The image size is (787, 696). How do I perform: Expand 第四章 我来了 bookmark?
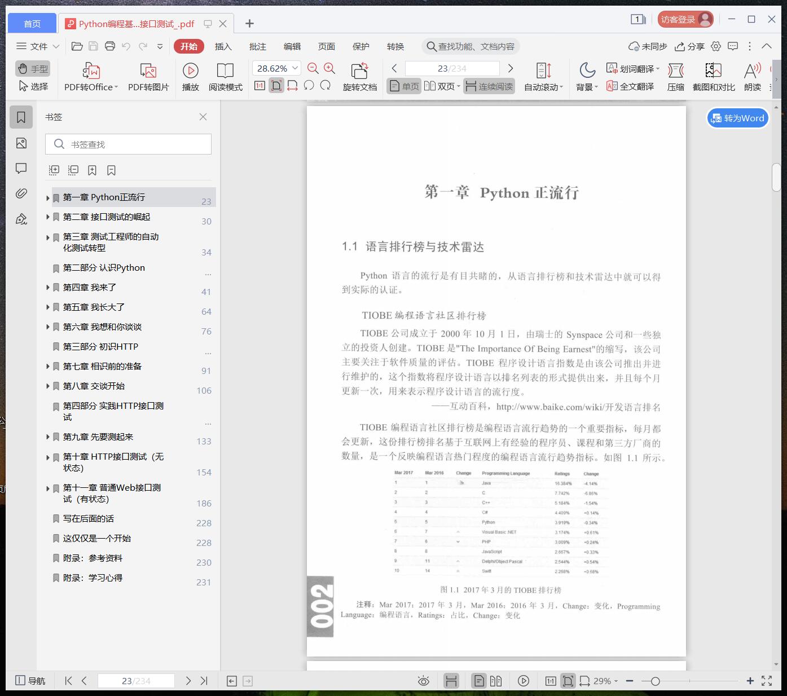click(x=48, y=288)
